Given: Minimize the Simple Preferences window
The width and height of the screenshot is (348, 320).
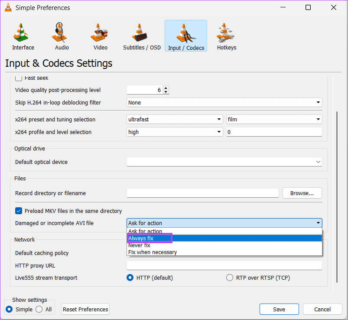Looking at the screenshot, I should [283, 7].
